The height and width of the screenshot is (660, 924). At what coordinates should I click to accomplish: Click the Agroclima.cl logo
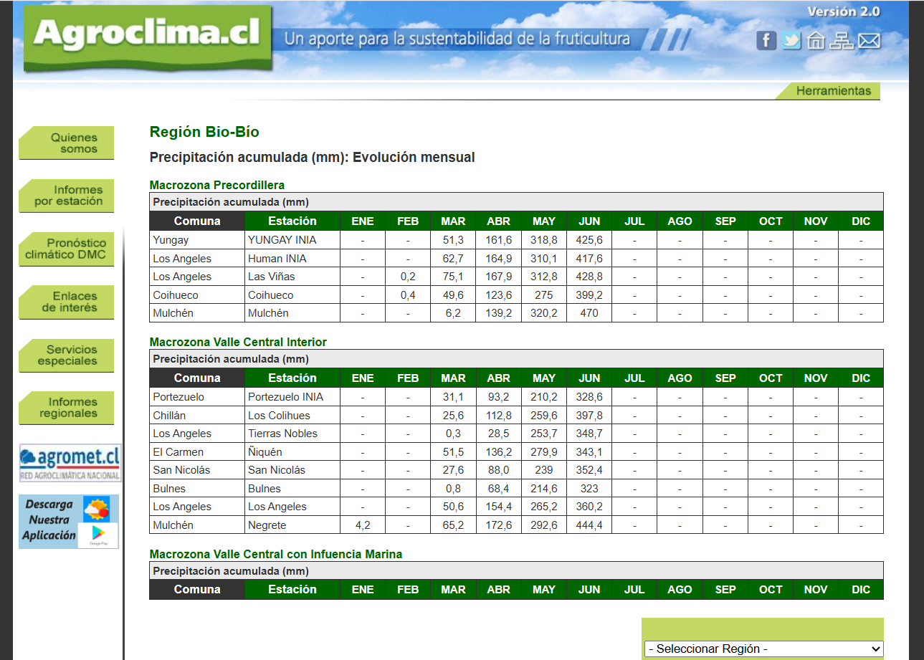pyautogui.click(x=148, y=38)
